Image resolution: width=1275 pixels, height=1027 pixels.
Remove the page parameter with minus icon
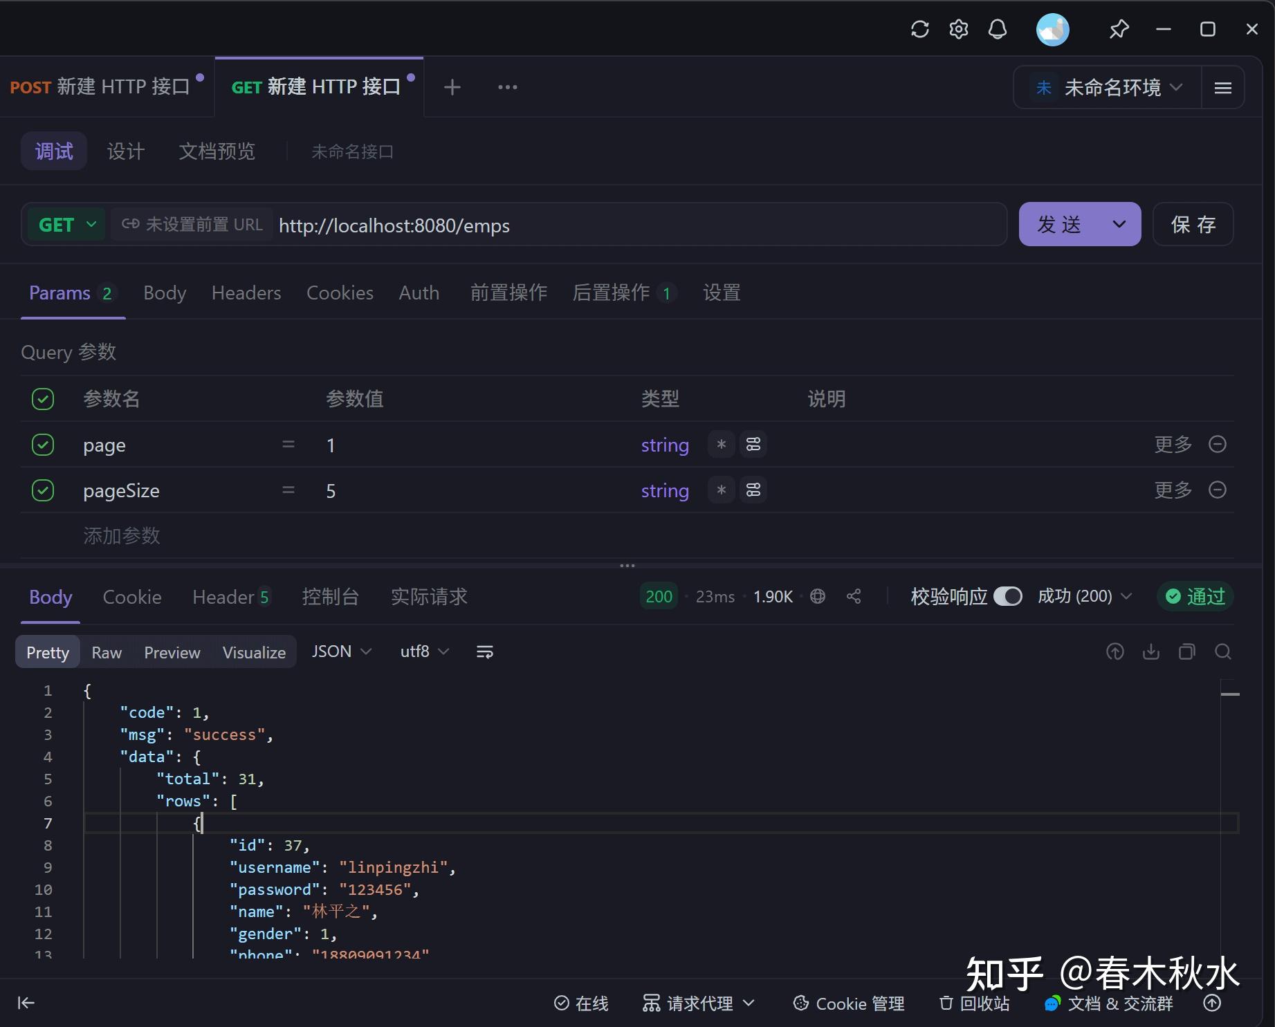[x=1218, y=444]
